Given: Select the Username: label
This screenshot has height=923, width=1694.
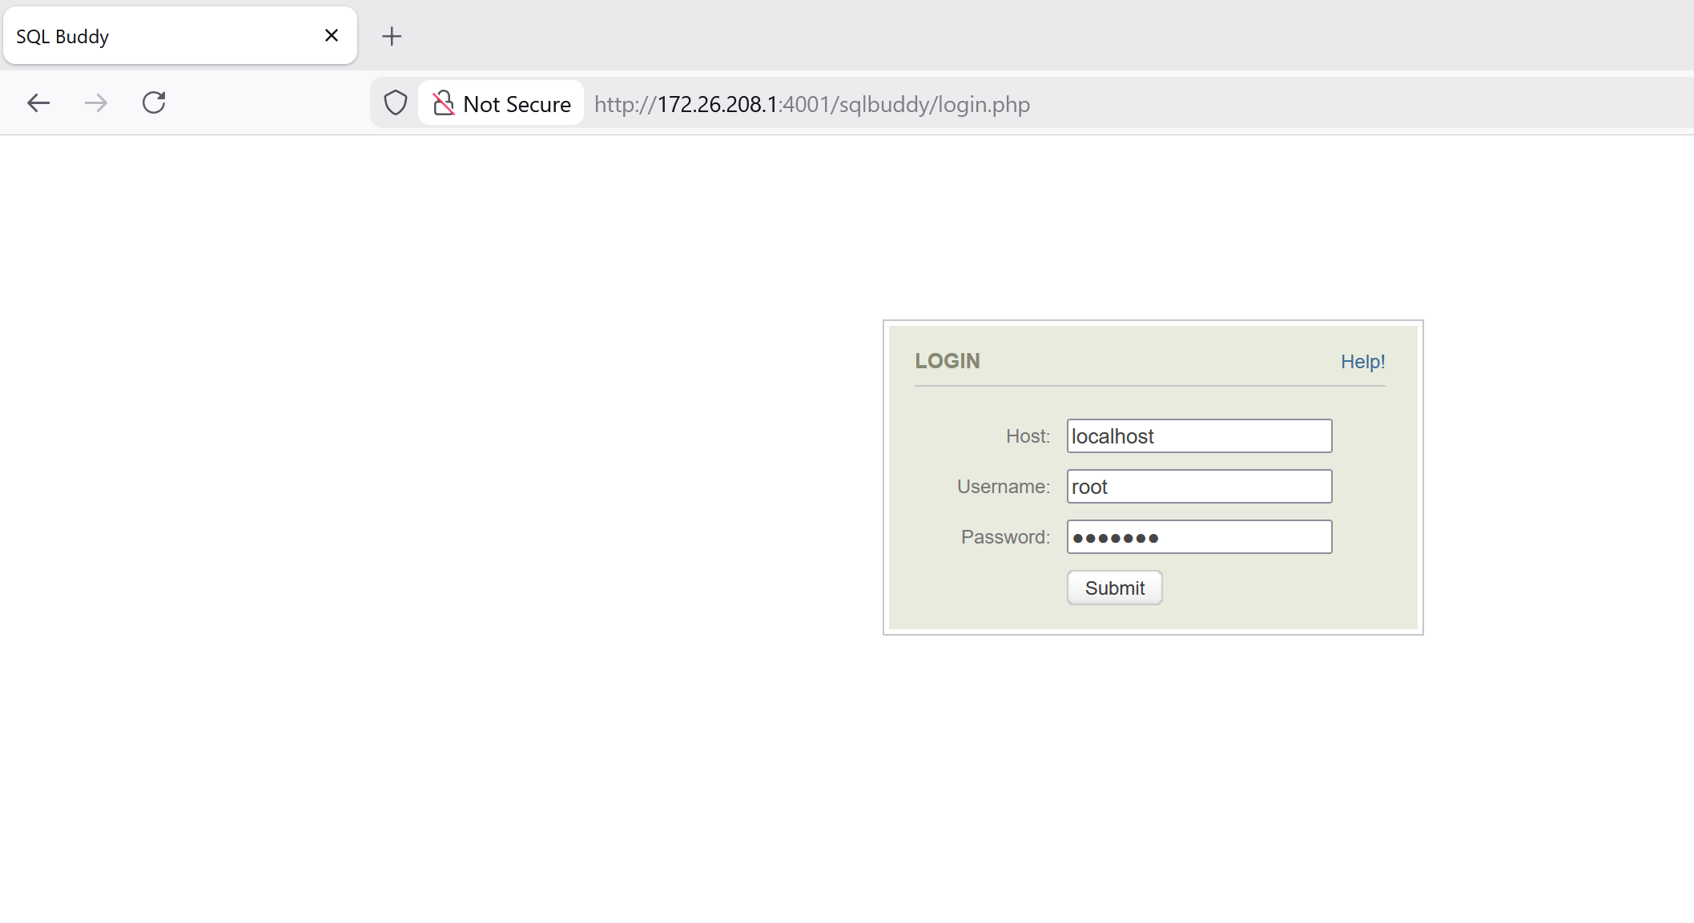Looking at the screenshot, I should click(x=1003, y=486).
